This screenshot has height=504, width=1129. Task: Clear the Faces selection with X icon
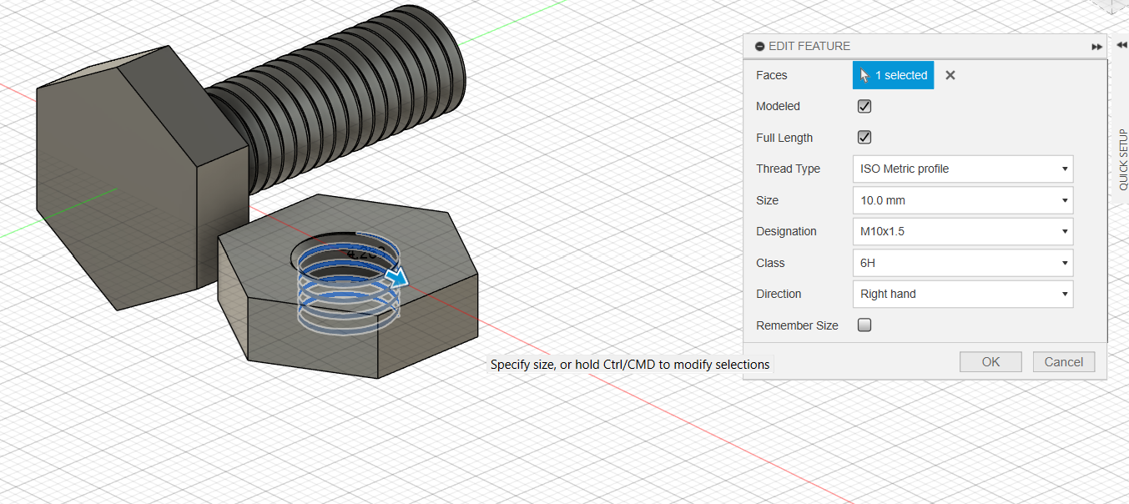pos(950,75)
